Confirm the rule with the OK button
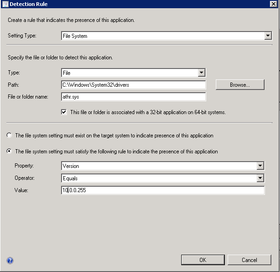 pos(203,260)
